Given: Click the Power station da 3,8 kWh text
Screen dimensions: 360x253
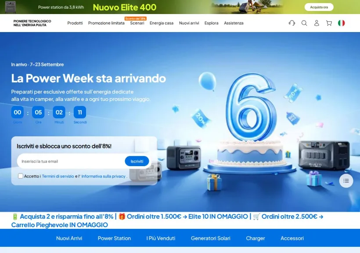Looking at the screenshot, I should coord(61,7).
